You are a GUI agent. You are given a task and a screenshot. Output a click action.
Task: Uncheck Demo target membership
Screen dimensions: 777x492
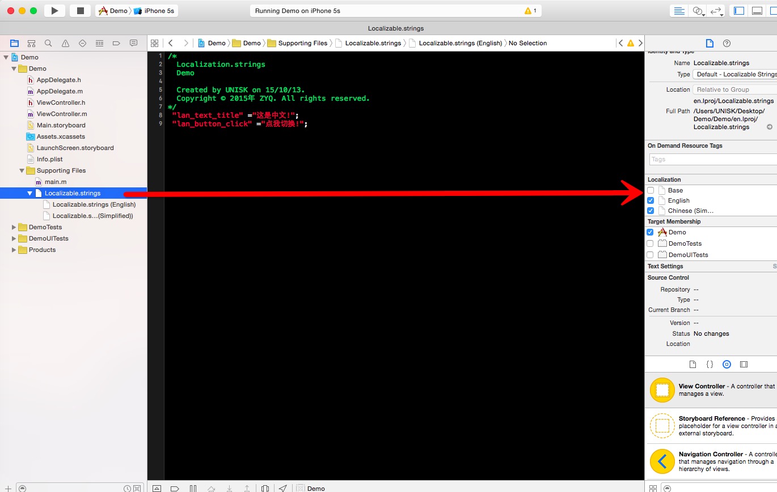[x=650, y=232]
